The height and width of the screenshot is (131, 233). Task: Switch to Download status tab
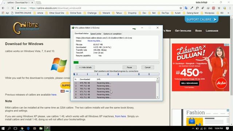(82, 33)
